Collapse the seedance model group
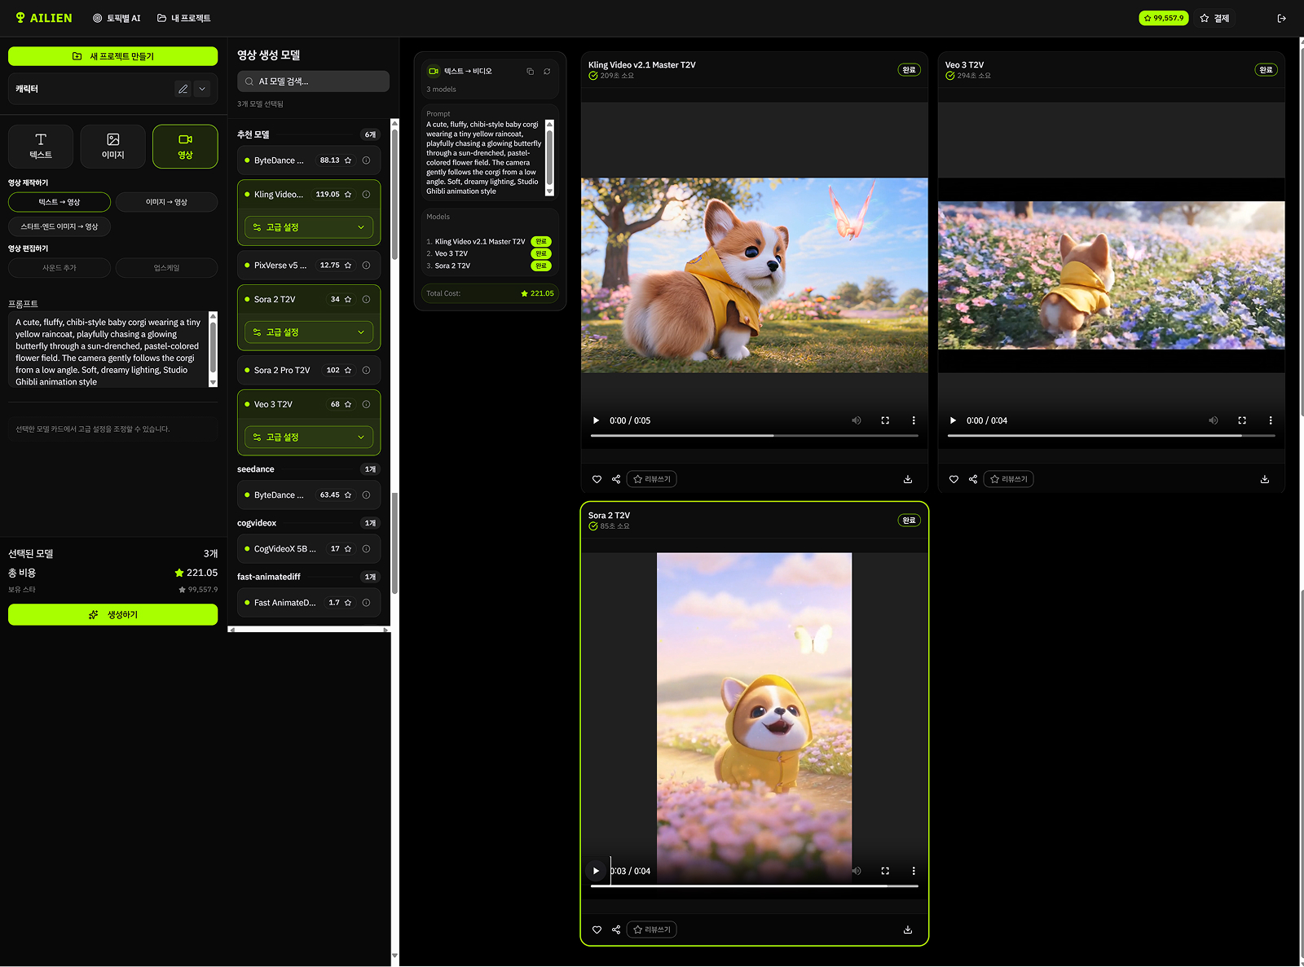 click(309, 469)
